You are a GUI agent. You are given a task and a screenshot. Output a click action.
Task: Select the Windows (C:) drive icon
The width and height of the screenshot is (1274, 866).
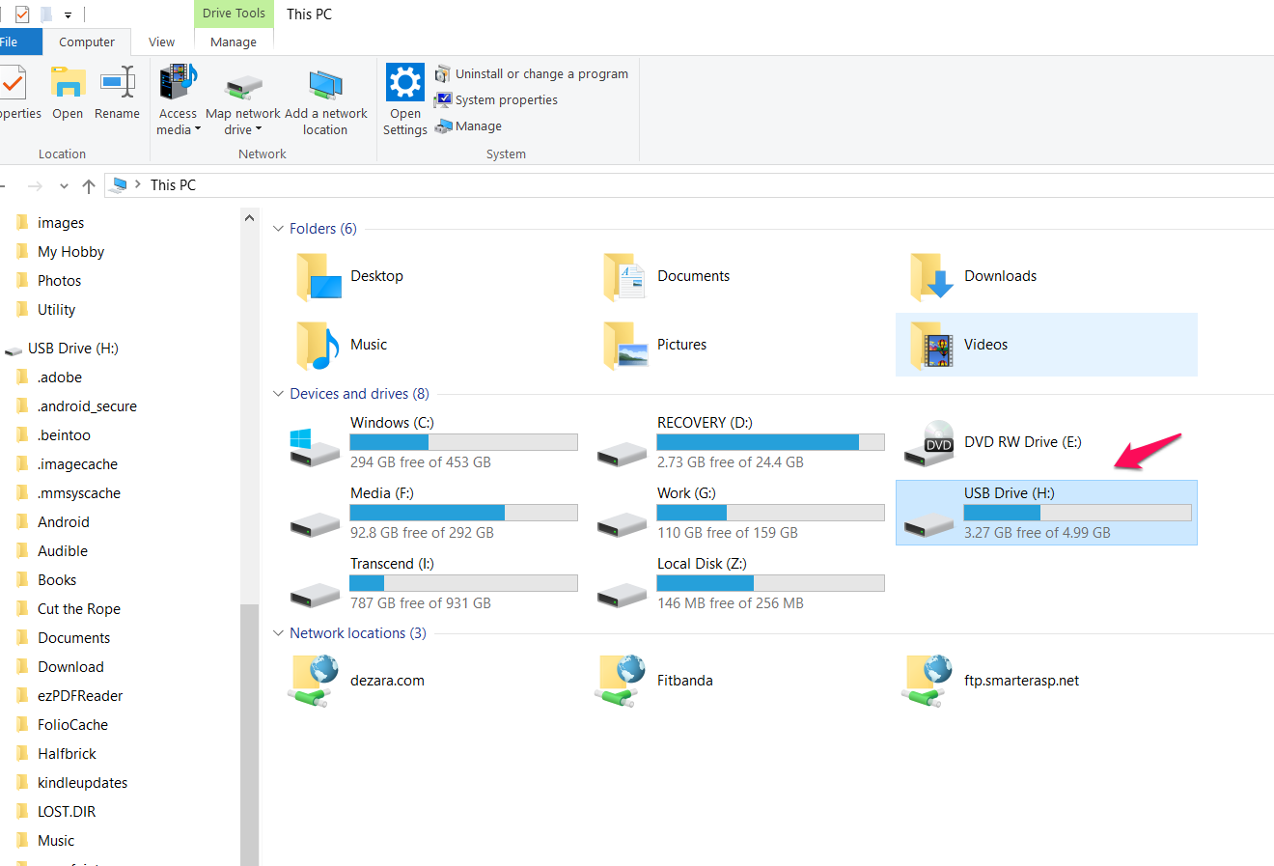315,446
